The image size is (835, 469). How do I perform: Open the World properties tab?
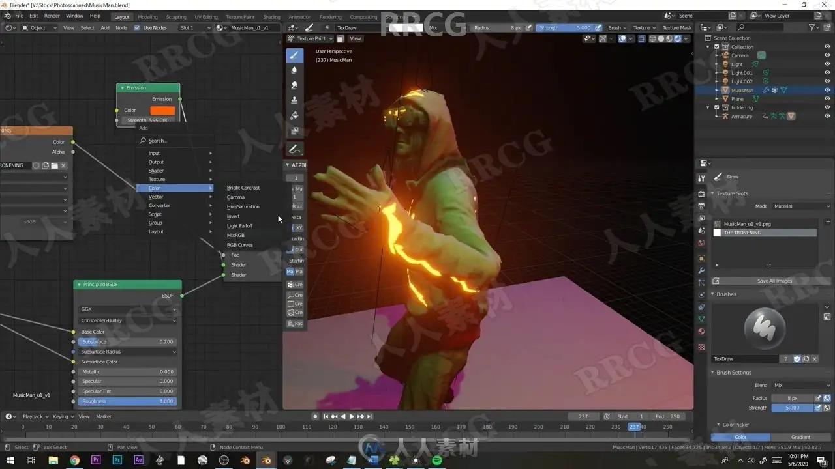click(x=701, y=243)
